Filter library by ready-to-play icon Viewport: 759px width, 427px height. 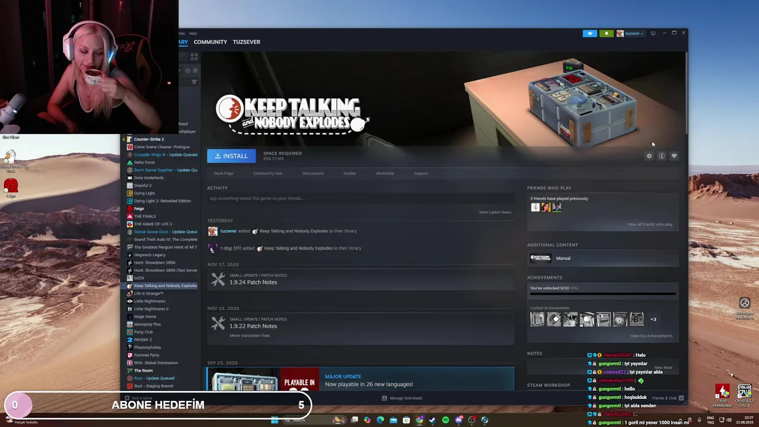pos(195,70)
